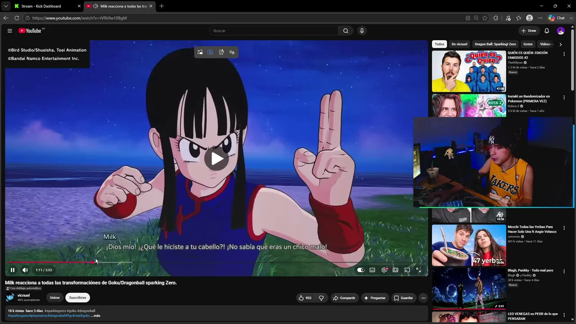
Task: Open the browser favorites list
Action: click(x=519, y=18)
